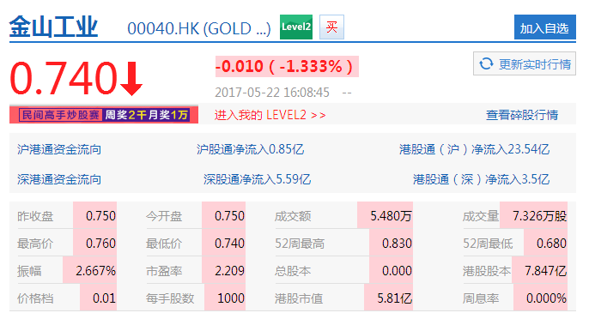Click 更新实时行情 refresh quote button
The height and width of the screenshot is (319, 589).
525,63
